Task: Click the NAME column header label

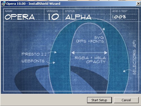Action: point(9,11)
